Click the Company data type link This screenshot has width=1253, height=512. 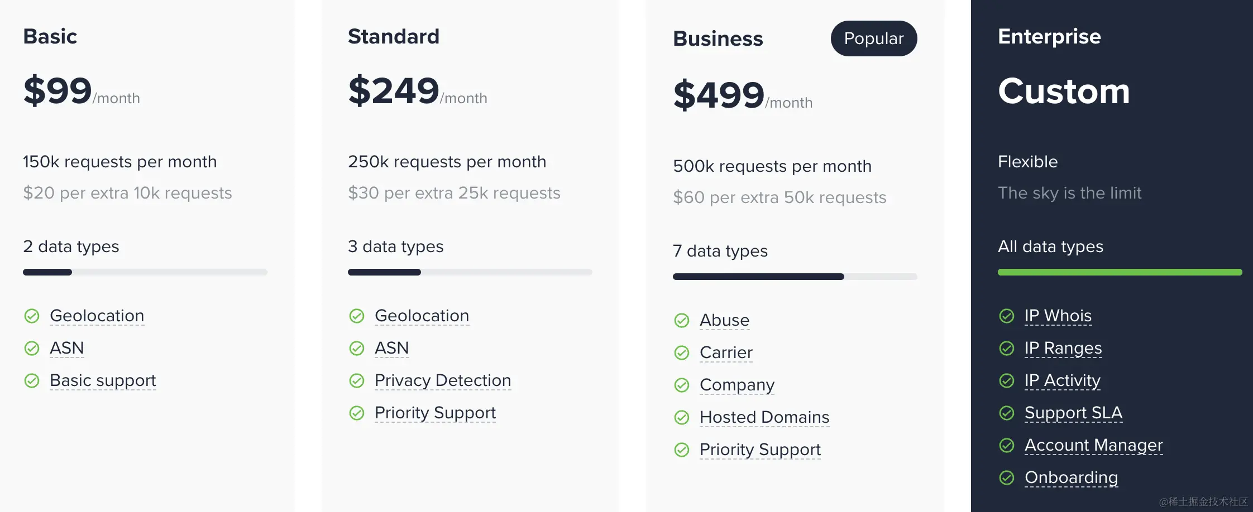737,385
